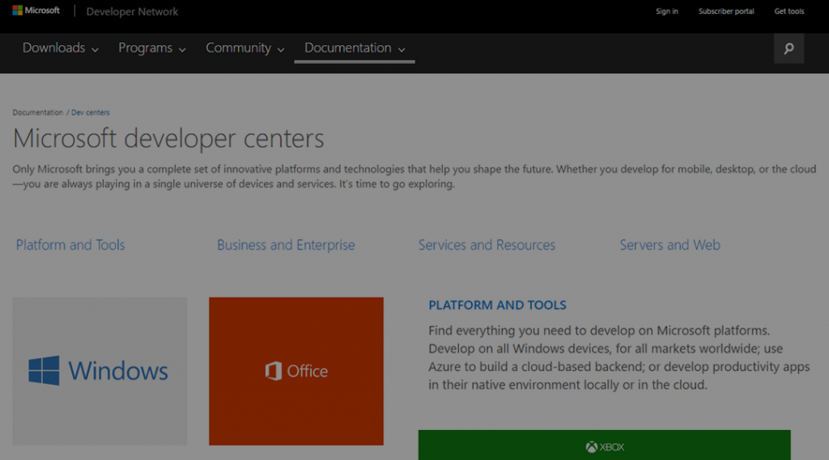Click the Dev centers breadcrumb
Screen dimensions: 829x460
(x=90, y=112)
